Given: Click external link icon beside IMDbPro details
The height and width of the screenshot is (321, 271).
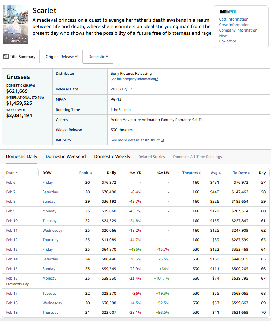Looking at the screenshot, I should (162, 140).
